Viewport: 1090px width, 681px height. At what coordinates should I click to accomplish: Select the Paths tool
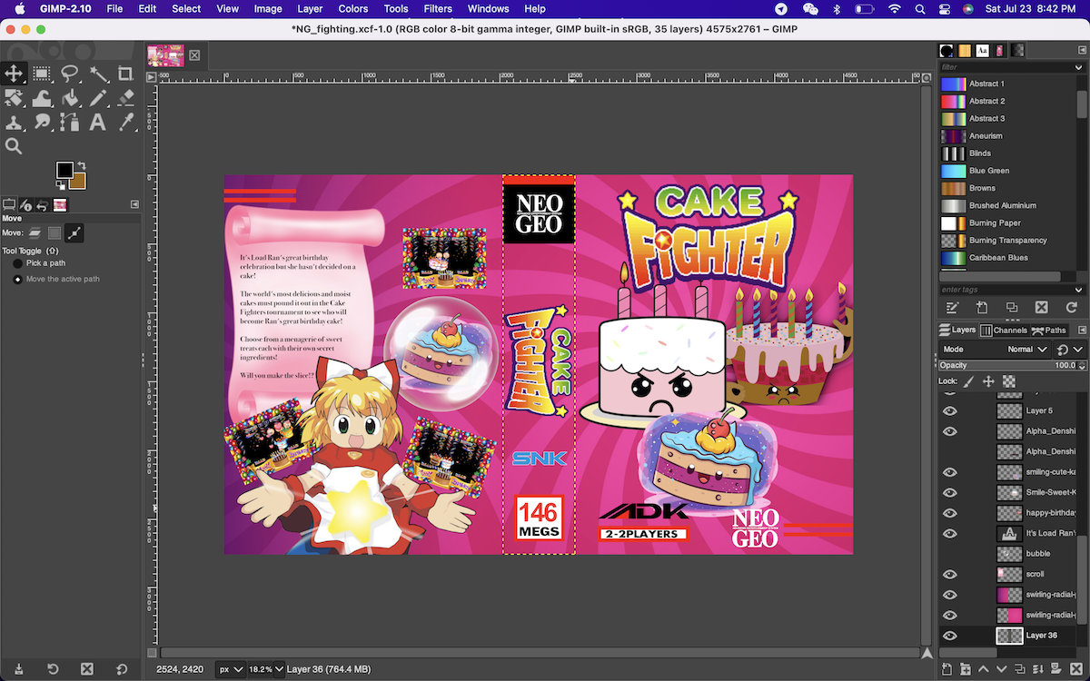(x=70, y=122)
